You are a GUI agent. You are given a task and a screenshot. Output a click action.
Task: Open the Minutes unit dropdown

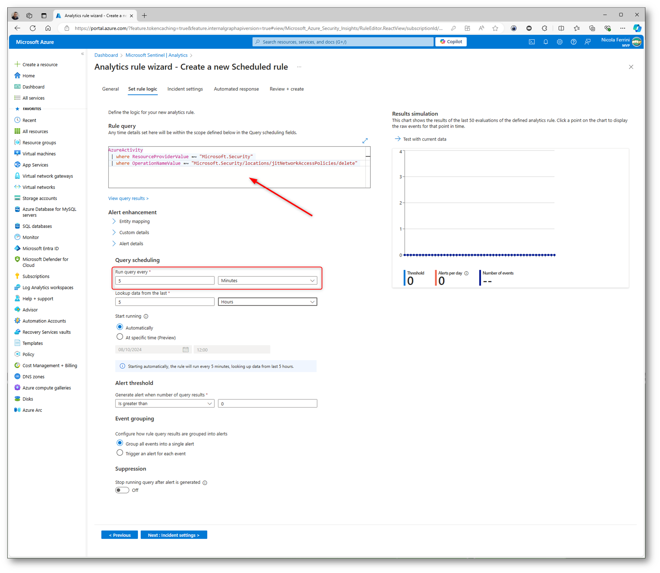[x=267, y=281]
